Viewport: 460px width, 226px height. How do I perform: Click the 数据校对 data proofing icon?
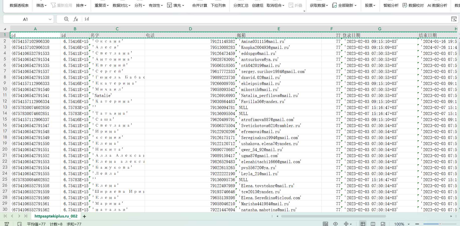[405, 5]
